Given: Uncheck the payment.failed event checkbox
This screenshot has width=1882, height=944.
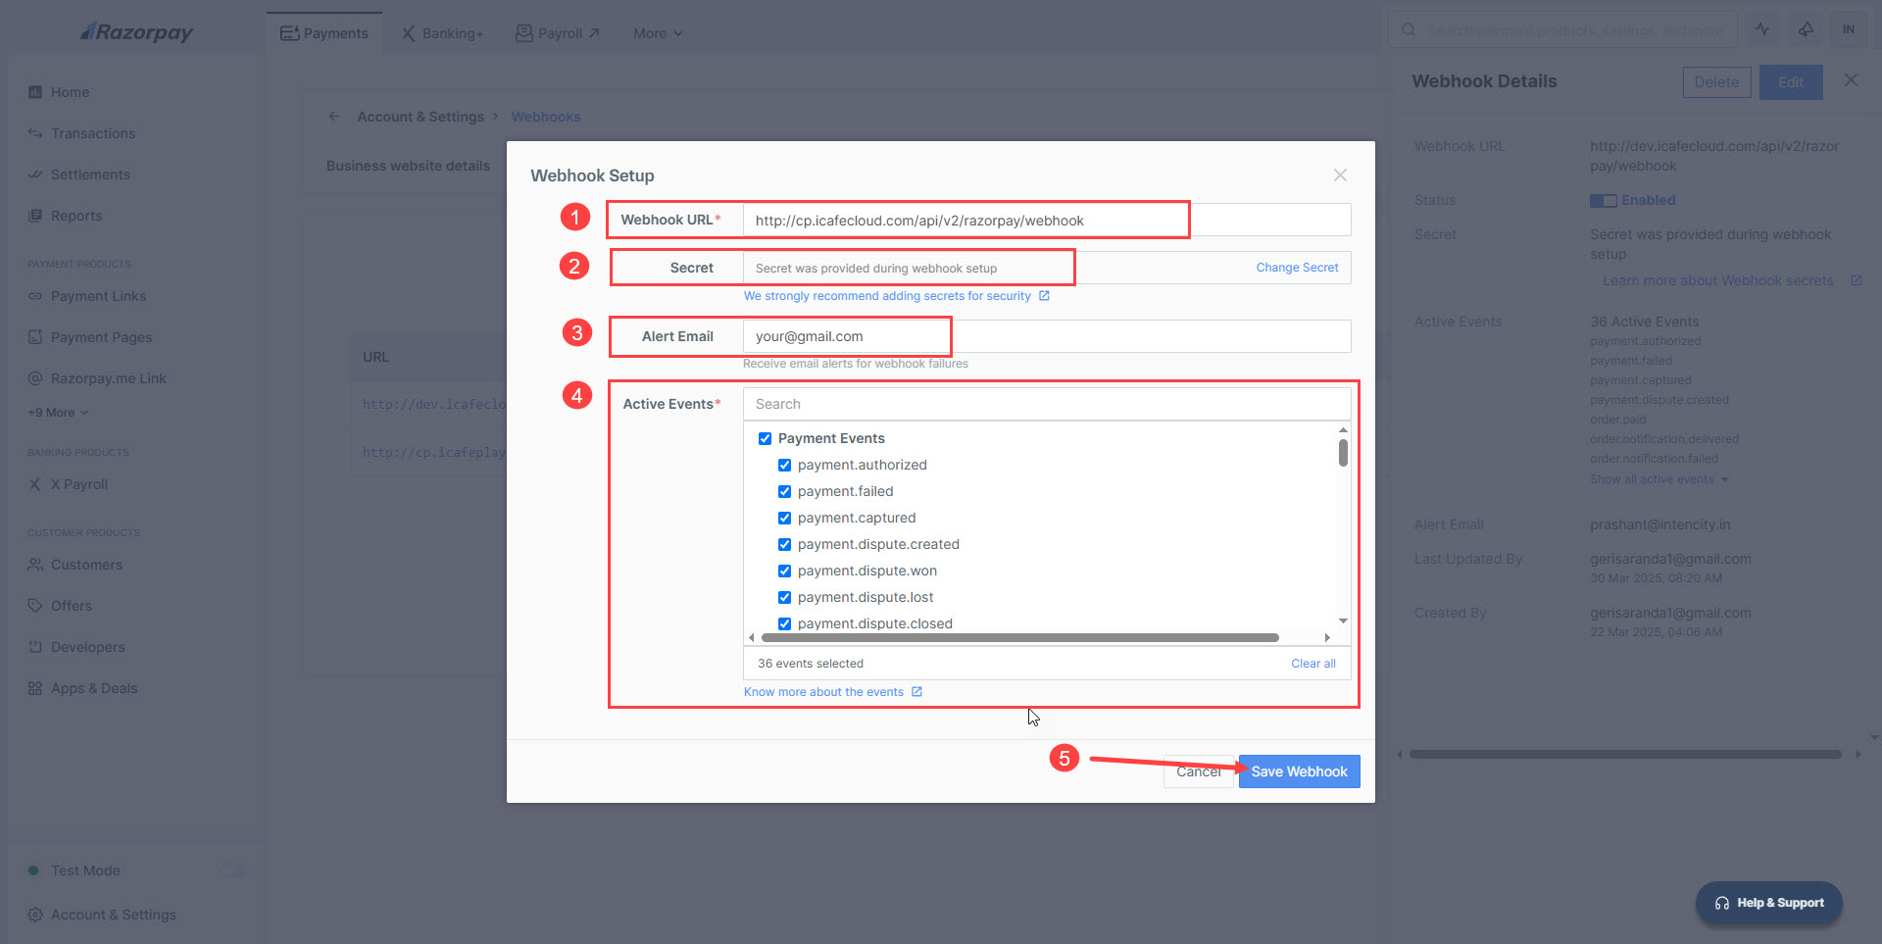Looking at the screenshot, I should 784,491.
